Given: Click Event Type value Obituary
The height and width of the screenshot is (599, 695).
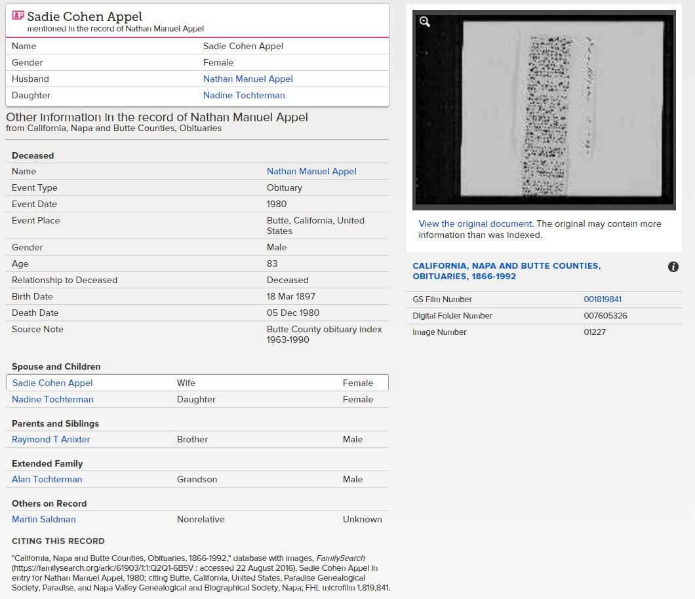Looking at the screenshot, I should point(284,188).
